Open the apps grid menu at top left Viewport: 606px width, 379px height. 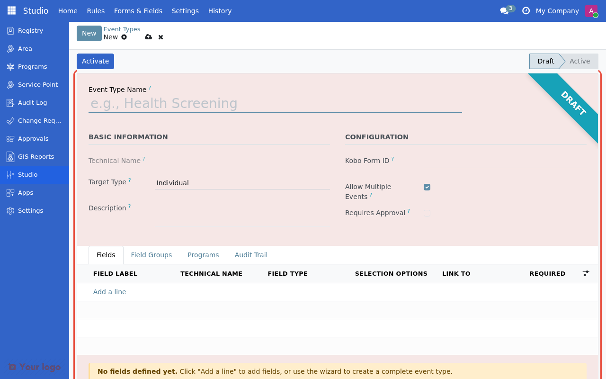[x=10, y=10]
